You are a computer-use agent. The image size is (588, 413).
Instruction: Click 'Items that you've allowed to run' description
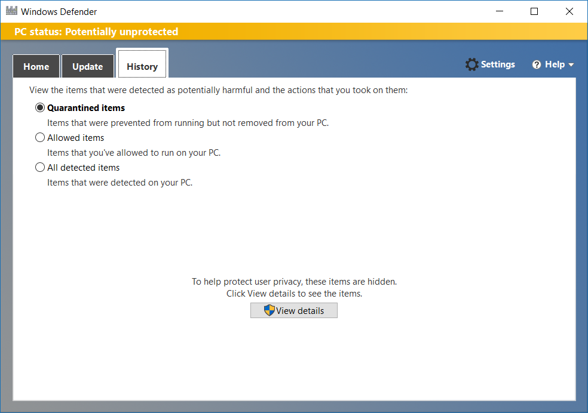point(134,153)
